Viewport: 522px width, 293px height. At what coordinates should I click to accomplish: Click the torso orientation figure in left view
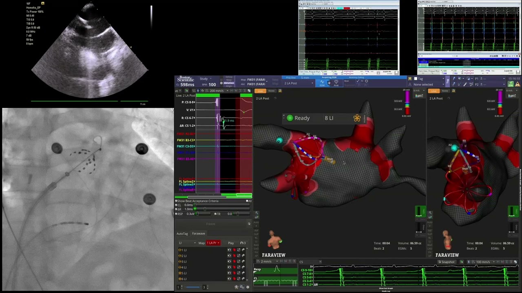point(275,240)
